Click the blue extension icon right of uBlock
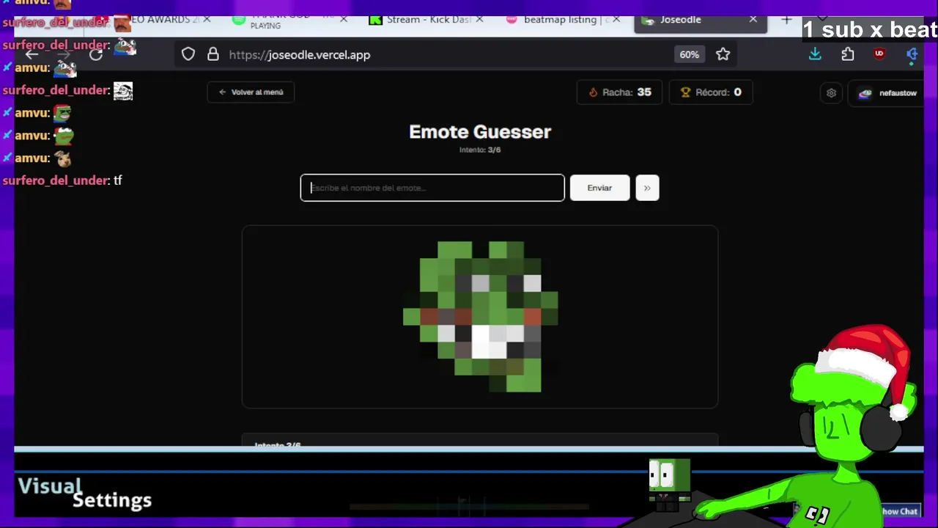Image resolution: width=938 pixels, height=528 pixels. pos(912,54)
